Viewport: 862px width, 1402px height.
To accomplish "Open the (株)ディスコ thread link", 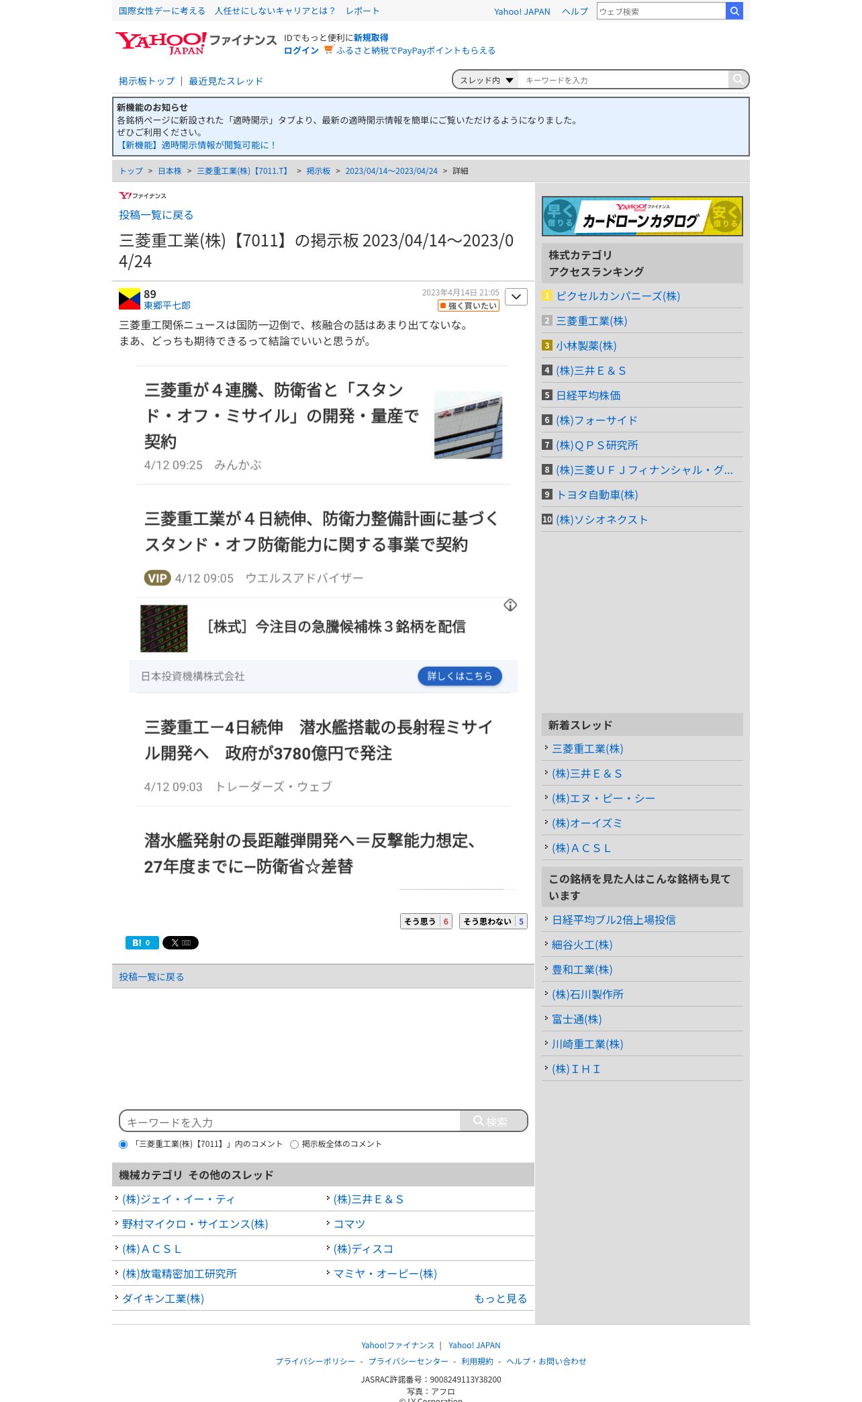I will (x=363, y=1249).
